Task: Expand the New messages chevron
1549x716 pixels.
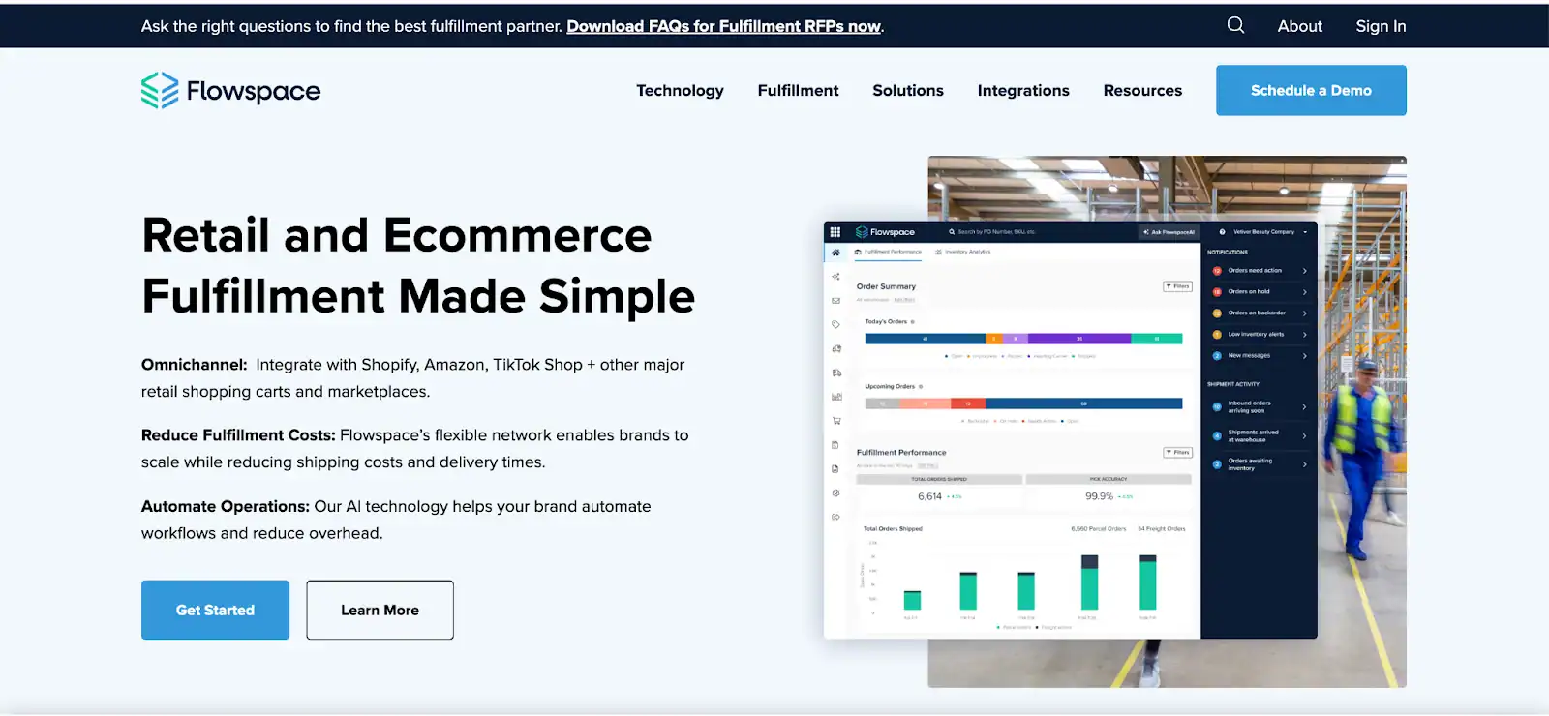Action: click(x=1304, y=356)
